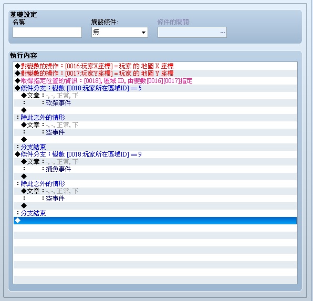Select the 捕魚事件 message text line
The height and width of the screenshot is (301, 313).
coord(155,169)
